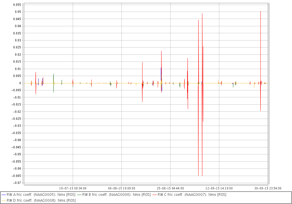This screenshot has height=204, width=292.
Task: Click the blue line swatch for RW A
Action: coord(4,195)
